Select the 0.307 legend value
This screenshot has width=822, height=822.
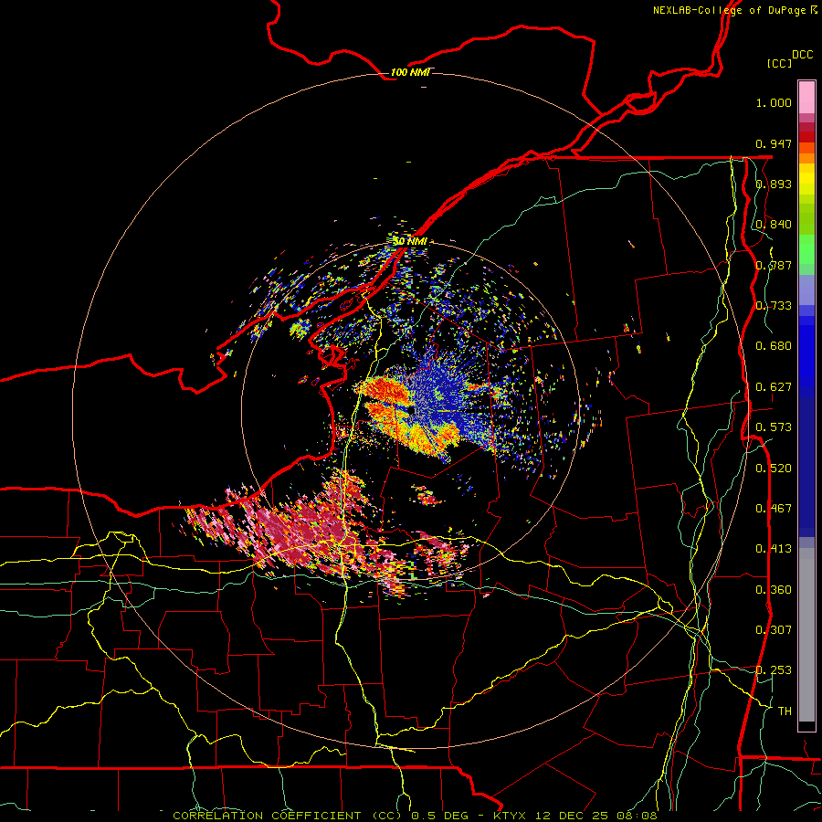[x=774, y=630]
